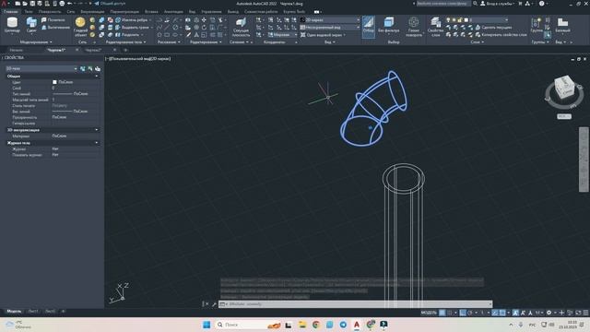This screenshot has width=590, height=332.
Task: Open the Главная ribbon tab
Action: [x=10, y=12]
